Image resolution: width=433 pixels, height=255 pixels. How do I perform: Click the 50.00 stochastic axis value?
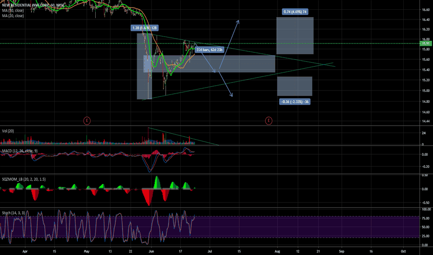(426, 227)
